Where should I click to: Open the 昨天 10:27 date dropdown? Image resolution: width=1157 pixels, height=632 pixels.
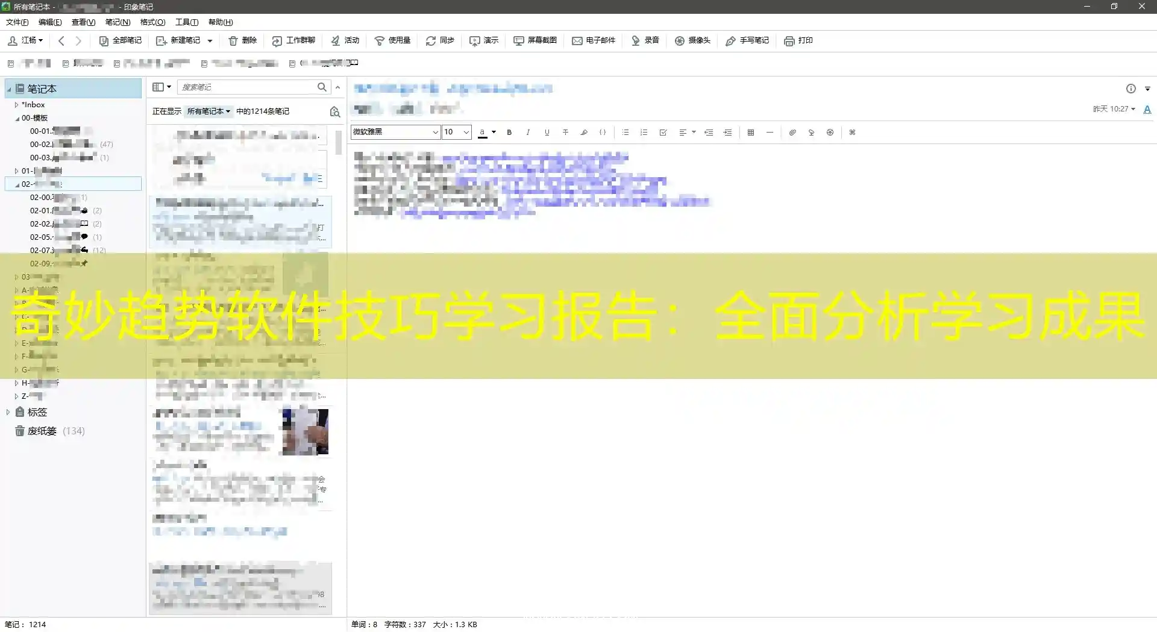(x=1114, y=109)
